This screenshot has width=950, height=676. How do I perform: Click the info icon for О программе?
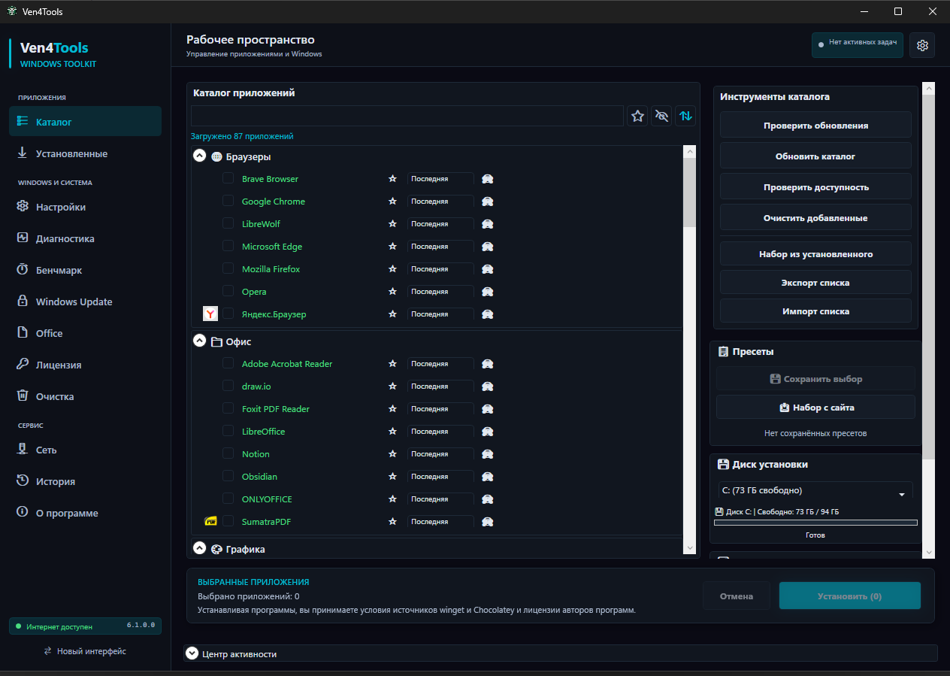point(23,513)
